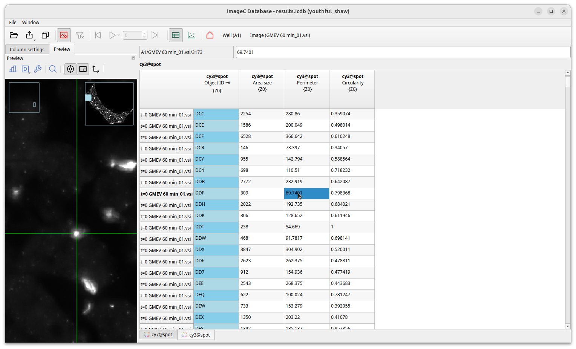This screenshot has width=576, height=349.
Task: Click the export/share icon in toolbar
Action: (x=29, y=35)
